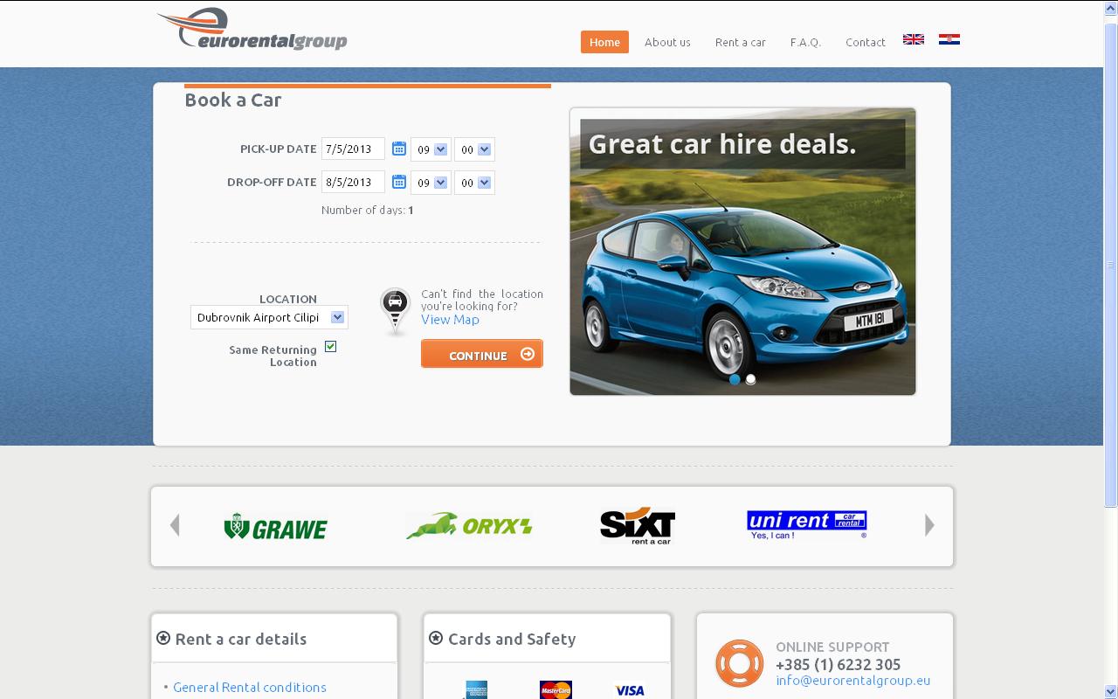Switch site language to English flag
Screen dimensions: 1118x699
(914, 39)
